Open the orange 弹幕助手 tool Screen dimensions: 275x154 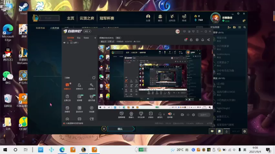click(67, 87)
